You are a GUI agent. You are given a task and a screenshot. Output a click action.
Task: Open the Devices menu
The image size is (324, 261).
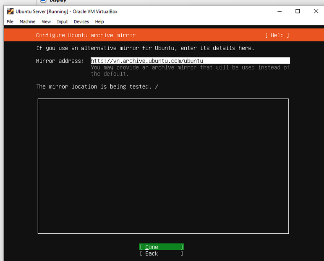coord(81,21)
